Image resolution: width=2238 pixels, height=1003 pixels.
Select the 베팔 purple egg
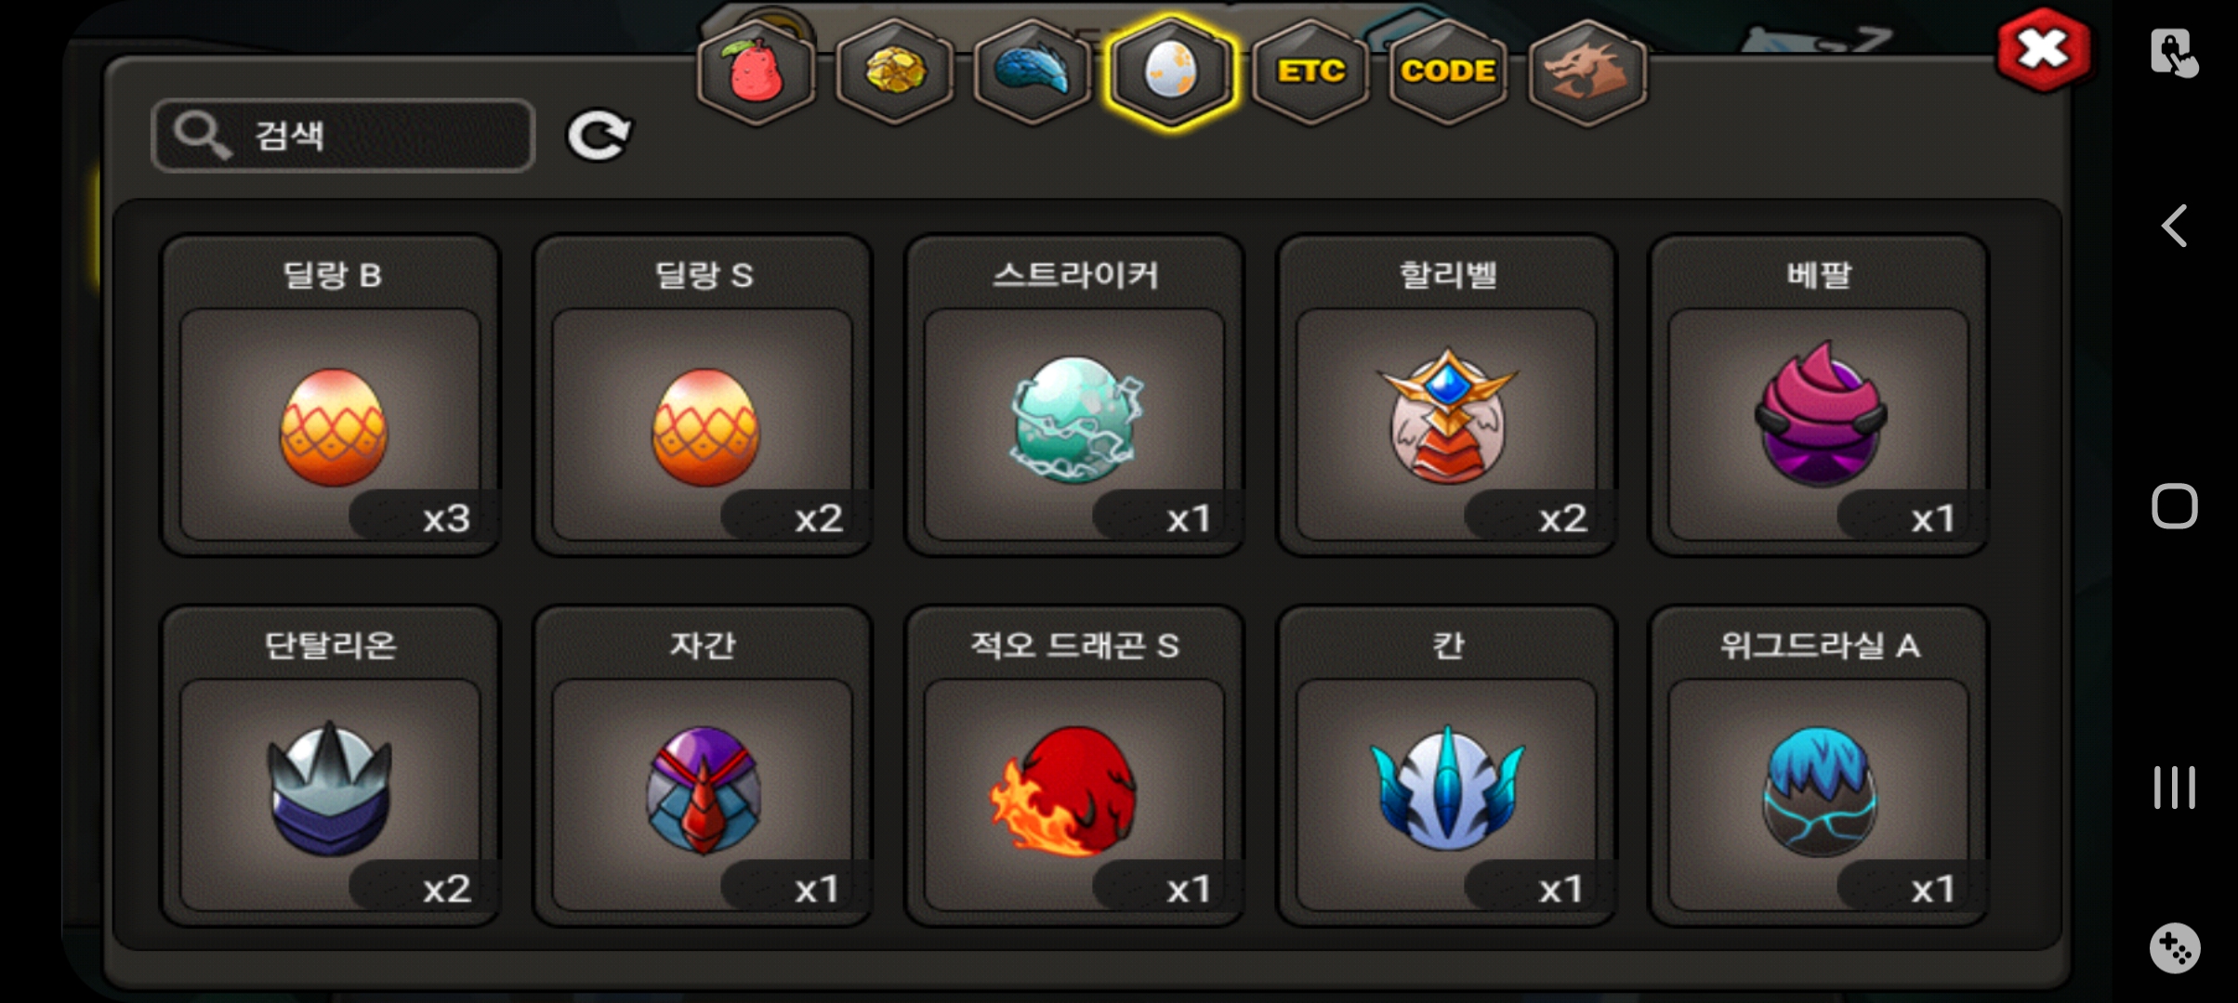pyautogui.click(x=1819, y=396)
